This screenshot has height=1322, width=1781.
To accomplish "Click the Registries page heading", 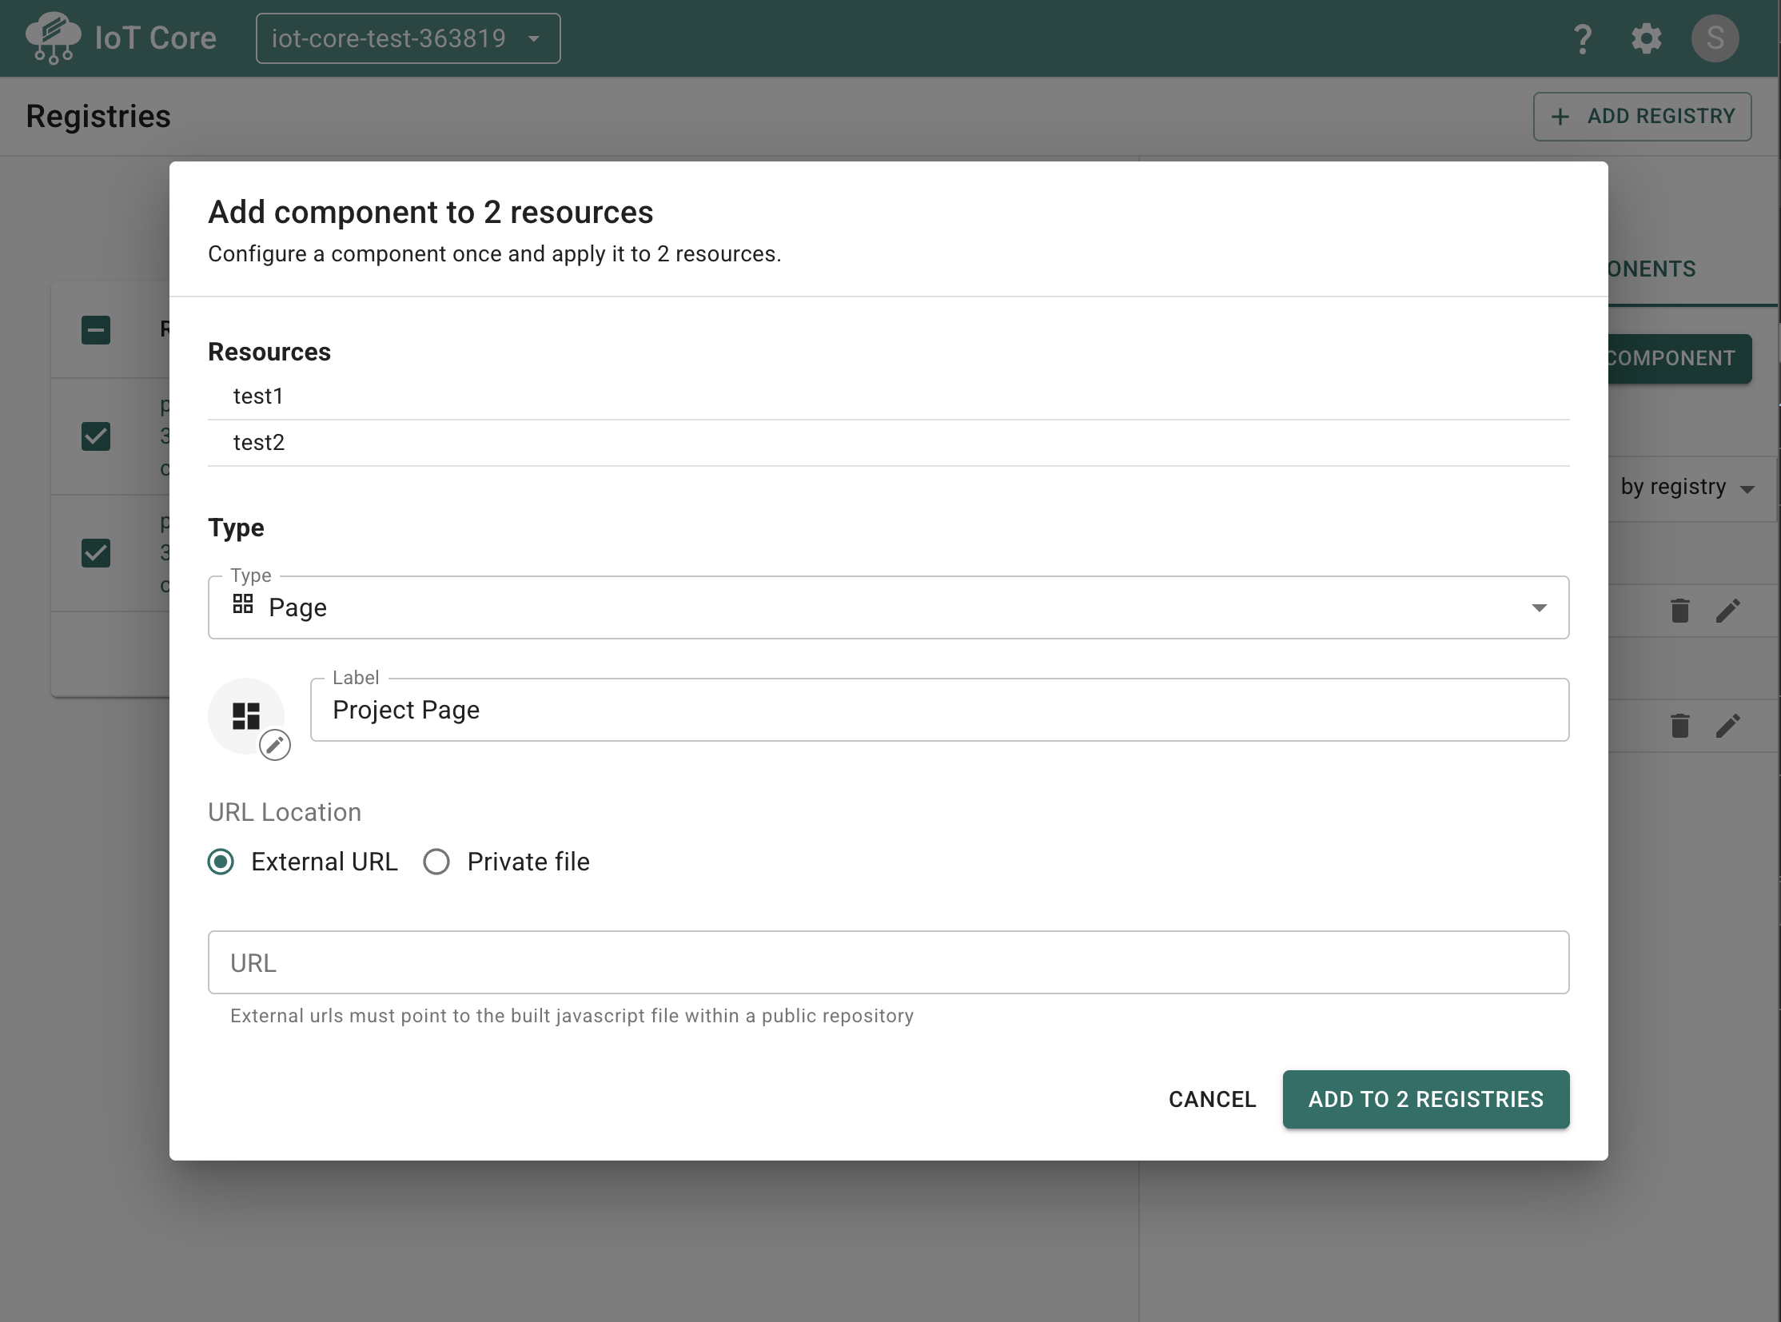I will pyautogui.click(x=98, y=117).
